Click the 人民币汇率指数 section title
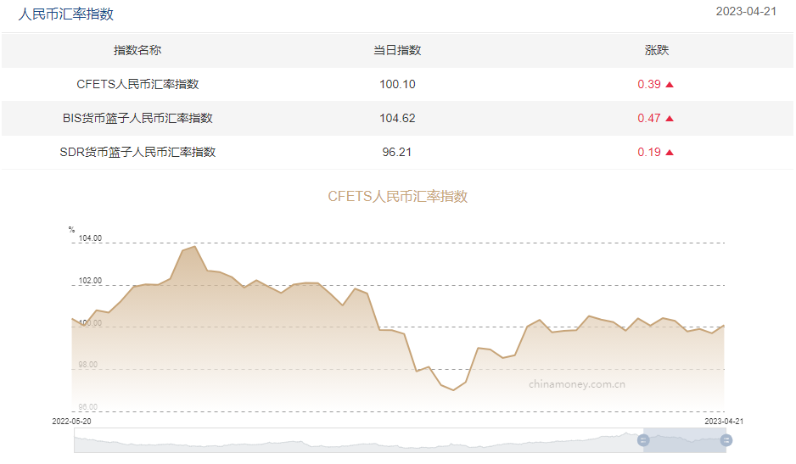The width and height of the screenshot is (796, 464). [x=66, y=14]
